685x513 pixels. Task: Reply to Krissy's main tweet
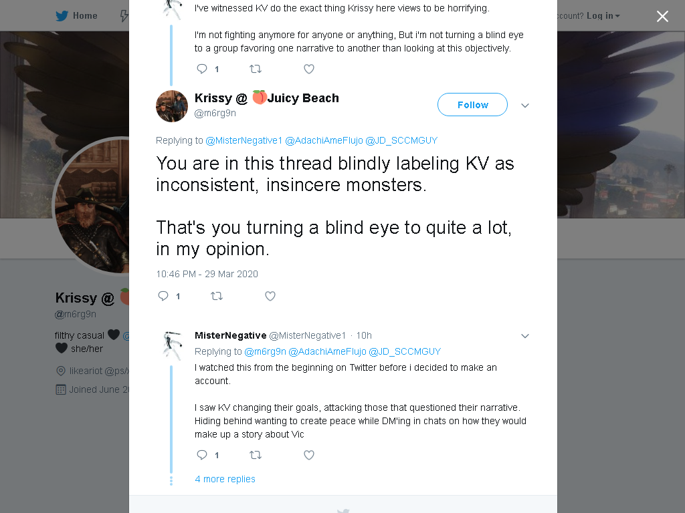(163, 296)
